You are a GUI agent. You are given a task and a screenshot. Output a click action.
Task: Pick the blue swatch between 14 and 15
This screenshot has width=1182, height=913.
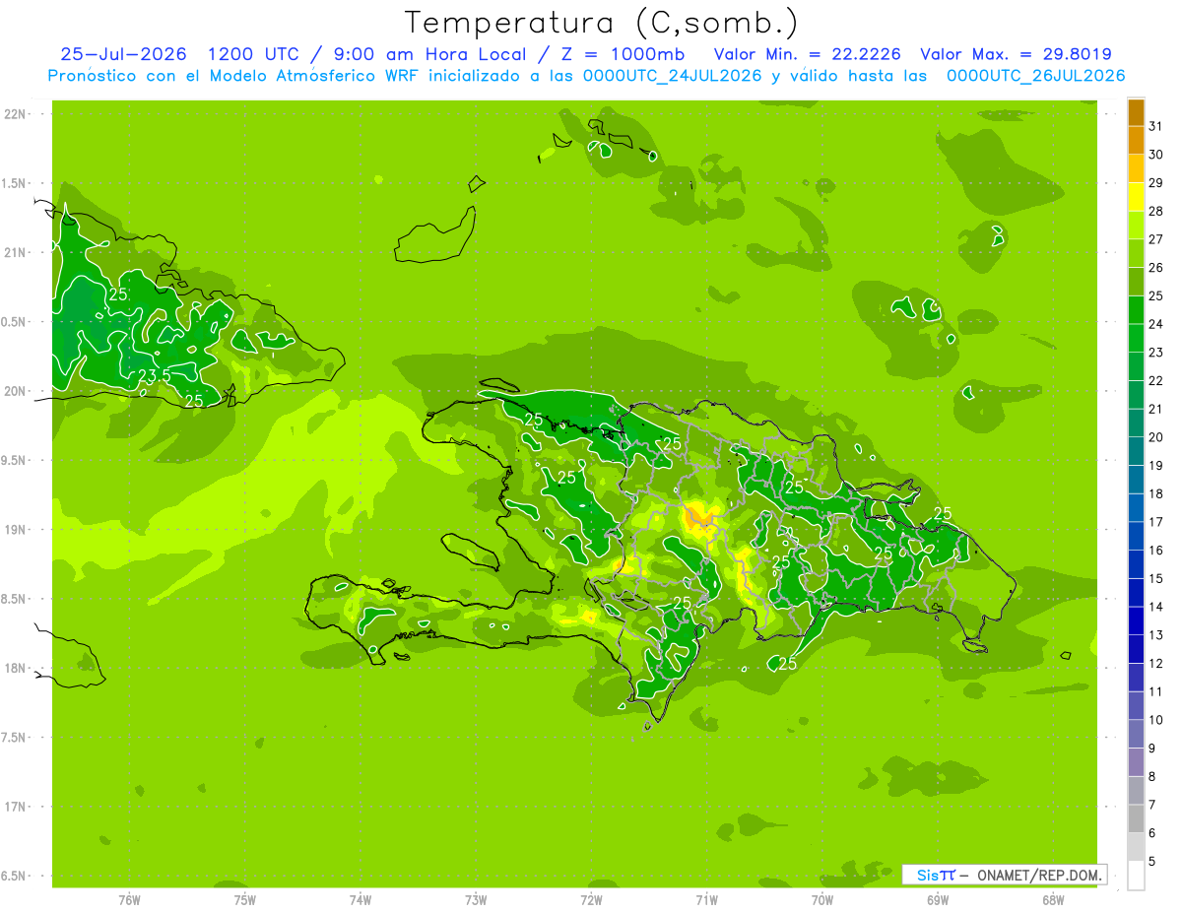pyautogui.click(x=1137, y=593)
